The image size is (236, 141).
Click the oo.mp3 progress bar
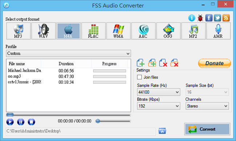point(110,76)
